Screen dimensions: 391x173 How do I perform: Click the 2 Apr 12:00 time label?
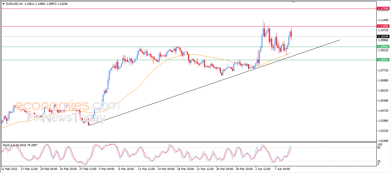(263, 169)
